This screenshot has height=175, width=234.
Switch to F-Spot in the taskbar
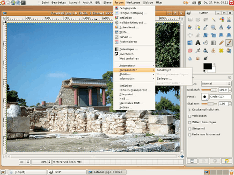coord(28,172)
